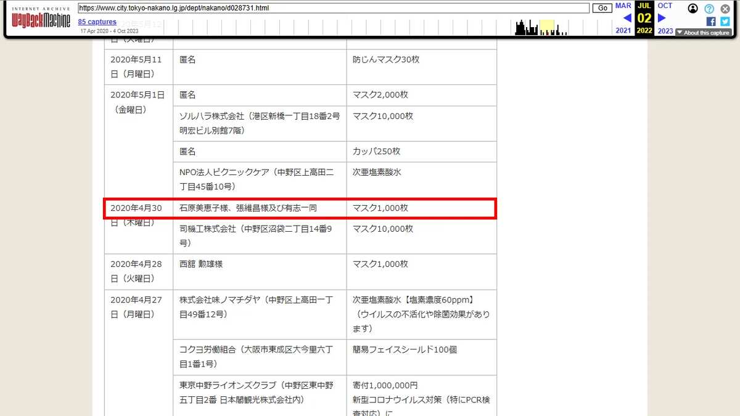This screenshot has width=740, height=416.
Task: Click the Go button
Action: coord(602,9)
